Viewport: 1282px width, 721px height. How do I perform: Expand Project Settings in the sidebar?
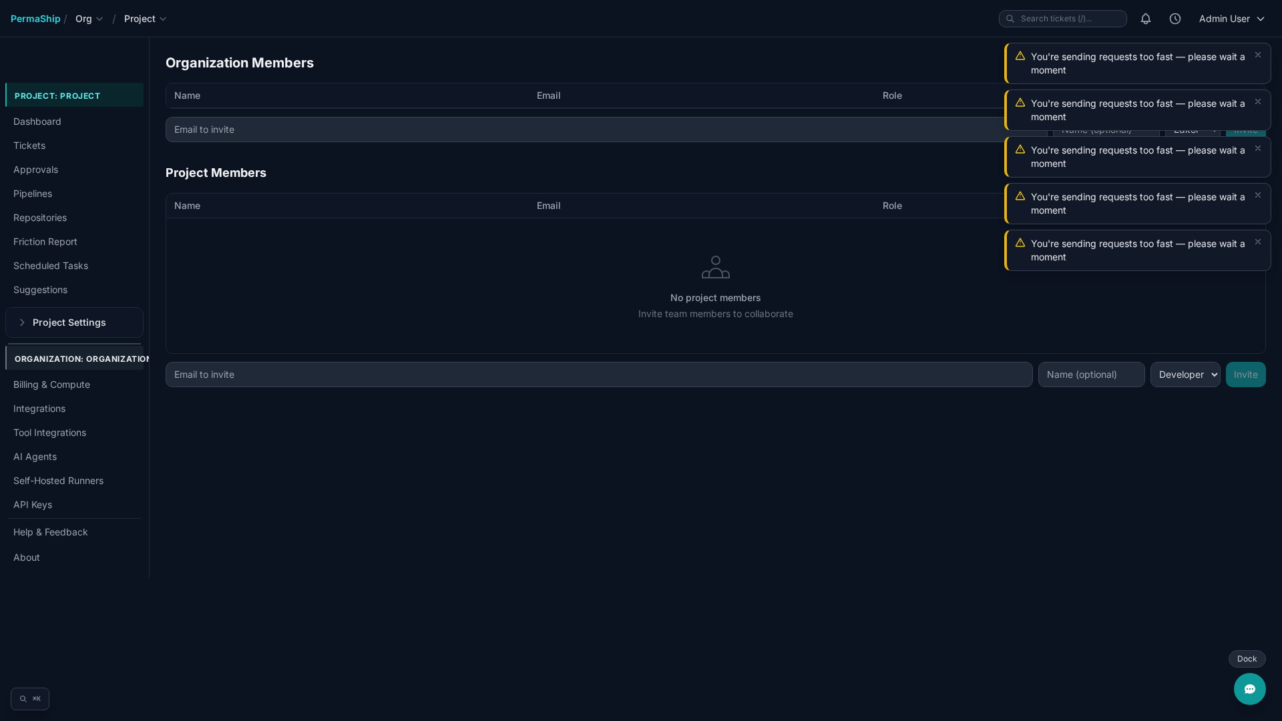[69, 322]
